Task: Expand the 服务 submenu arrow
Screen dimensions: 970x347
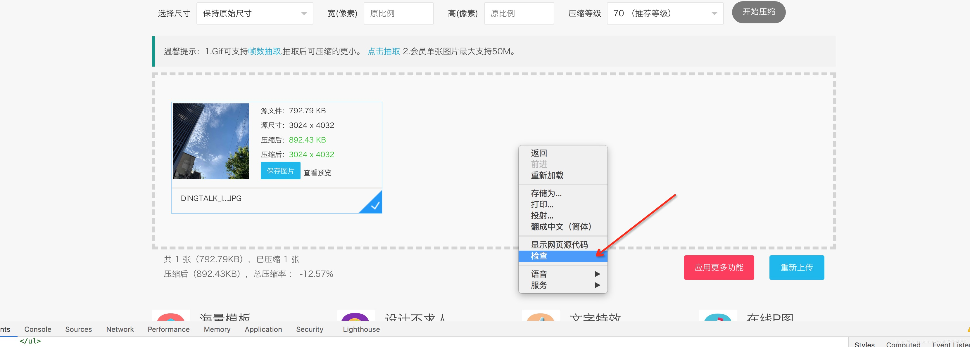Action: click(597, 285)
